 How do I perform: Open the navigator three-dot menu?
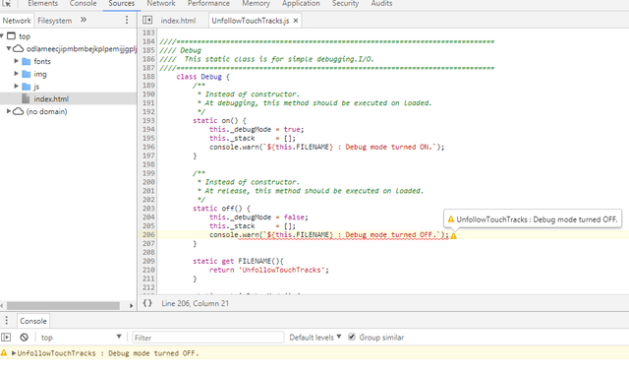(127, 20)
